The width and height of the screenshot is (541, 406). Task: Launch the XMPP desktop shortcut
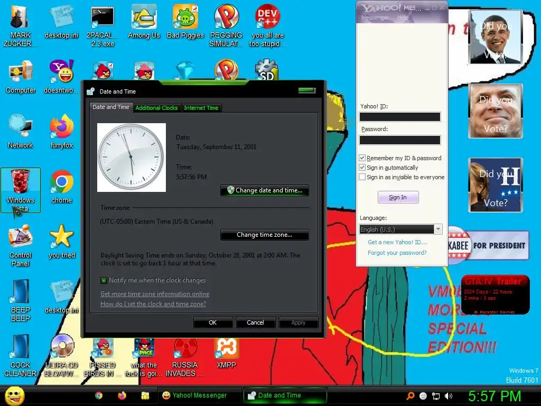[x=226, y=354]
